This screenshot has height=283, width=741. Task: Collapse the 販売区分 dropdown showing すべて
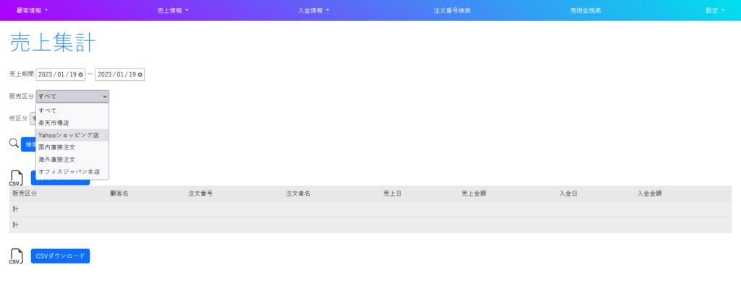point(72,96)
